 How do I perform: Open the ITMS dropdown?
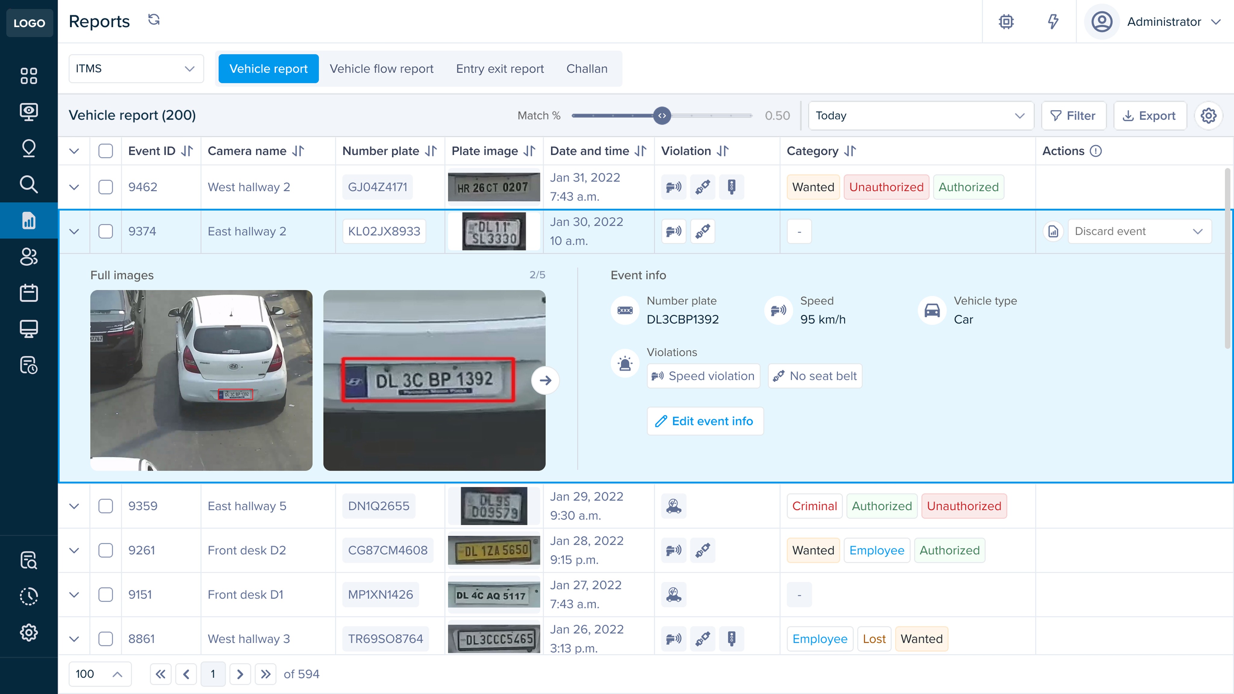136,69
